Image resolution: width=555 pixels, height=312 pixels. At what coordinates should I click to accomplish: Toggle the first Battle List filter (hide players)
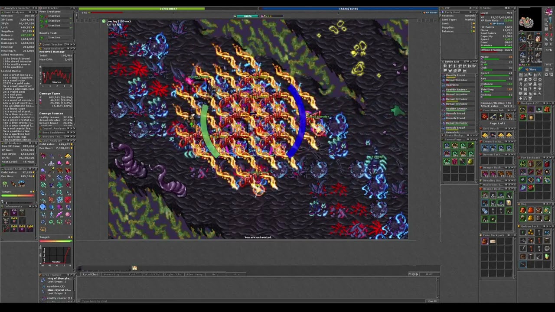tap(445, 66)
